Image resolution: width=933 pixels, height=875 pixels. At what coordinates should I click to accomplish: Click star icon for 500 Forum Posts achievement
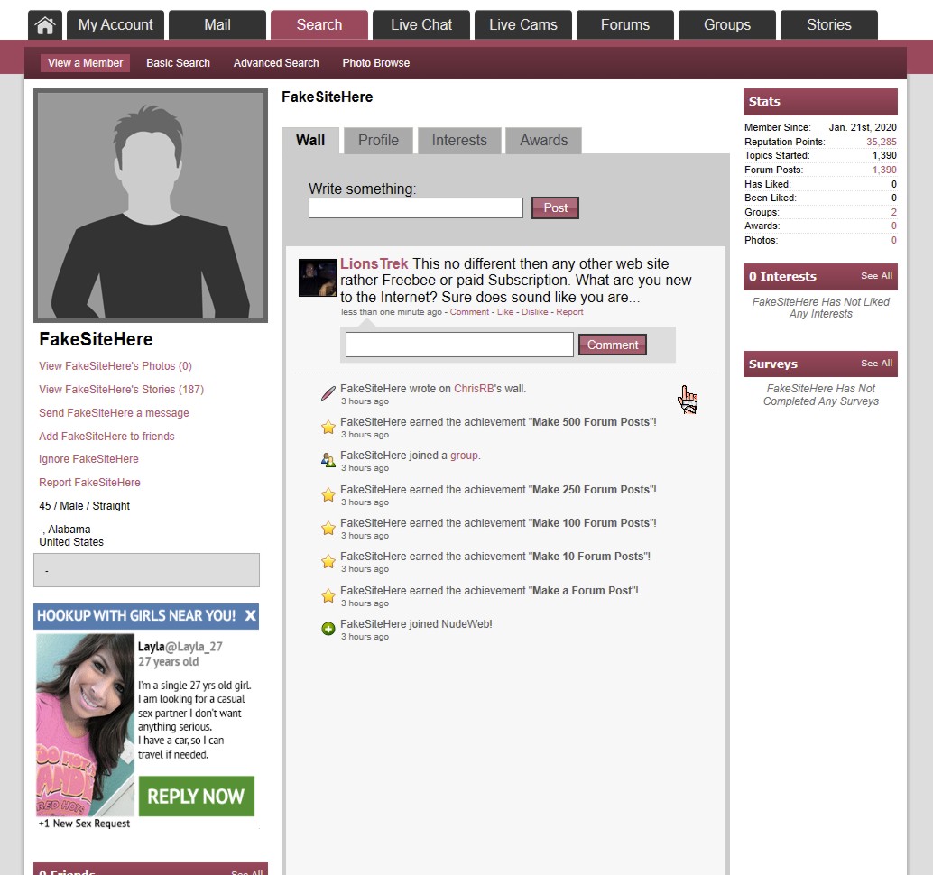(x=328, y=427)
